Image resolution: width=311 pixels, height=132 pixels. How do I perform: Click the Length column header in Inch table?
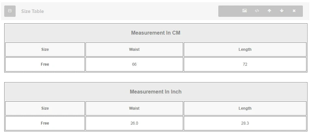(x=245, y=108)
